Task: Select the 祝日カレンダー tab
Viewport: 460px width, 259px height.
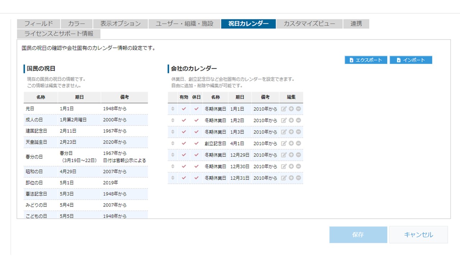Action: (x=248, y=24)
